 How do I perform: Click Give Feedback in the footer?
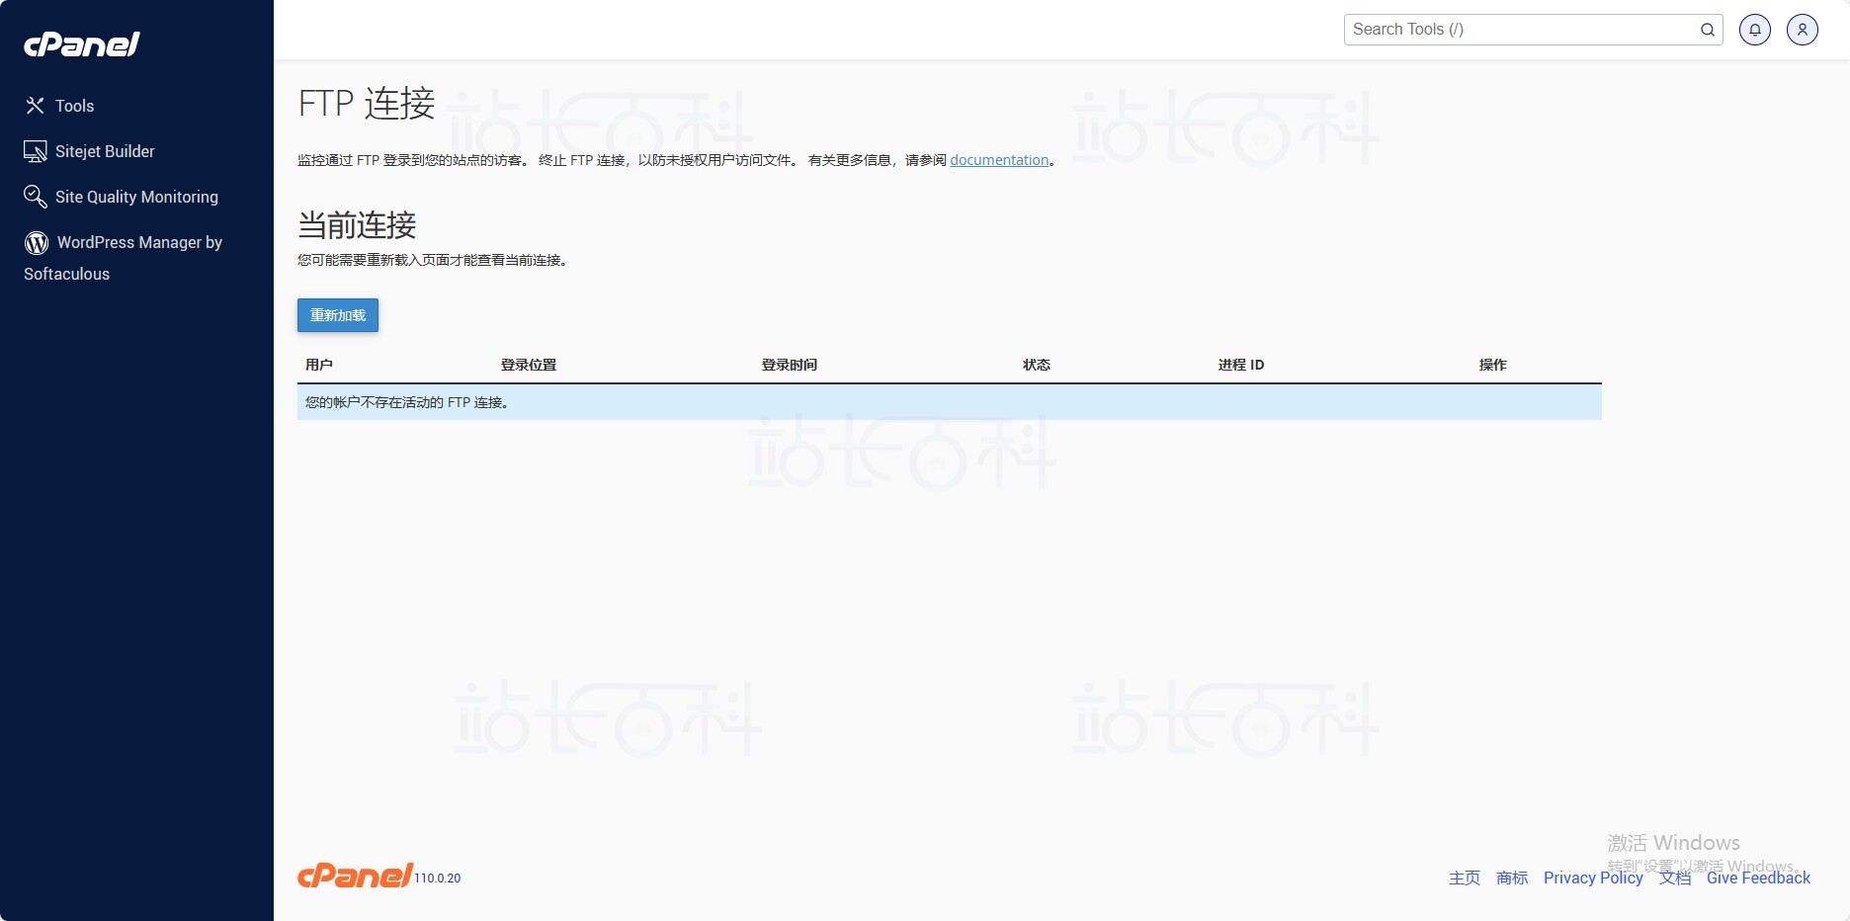1758,878
